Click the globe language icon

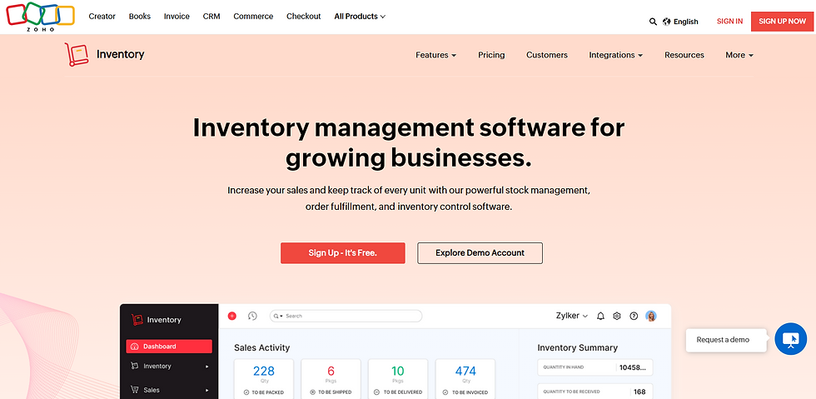click(667, 22)
